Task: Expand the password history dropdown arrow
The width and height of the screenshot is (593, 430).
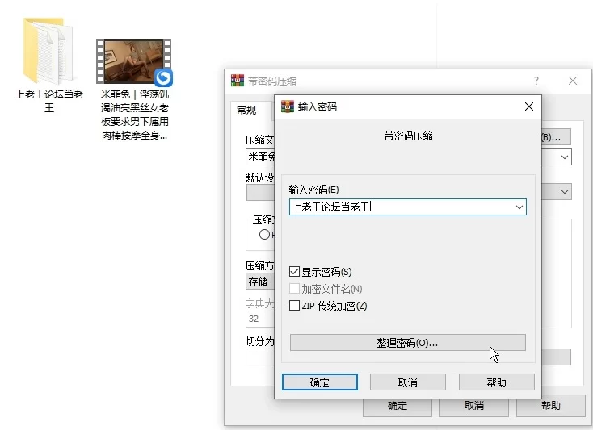Action: (x=519, y=207)
